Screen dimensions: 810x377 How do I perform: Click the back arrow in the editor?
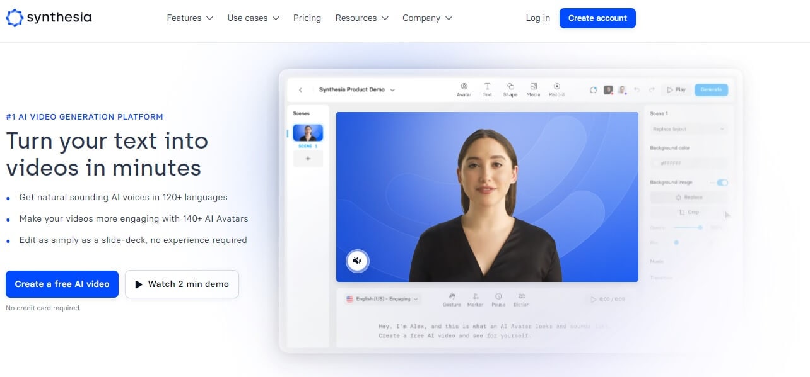tap(300, 90)
